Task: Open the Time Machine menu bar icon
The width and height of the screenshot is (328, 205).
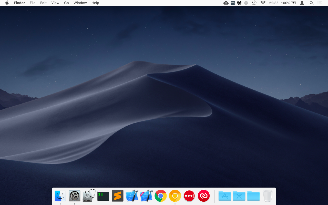Action: [254, 3]
